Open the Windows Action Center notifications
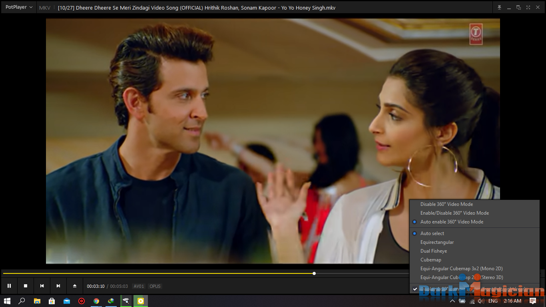The image size is (546, 307). tap(533, 301)
